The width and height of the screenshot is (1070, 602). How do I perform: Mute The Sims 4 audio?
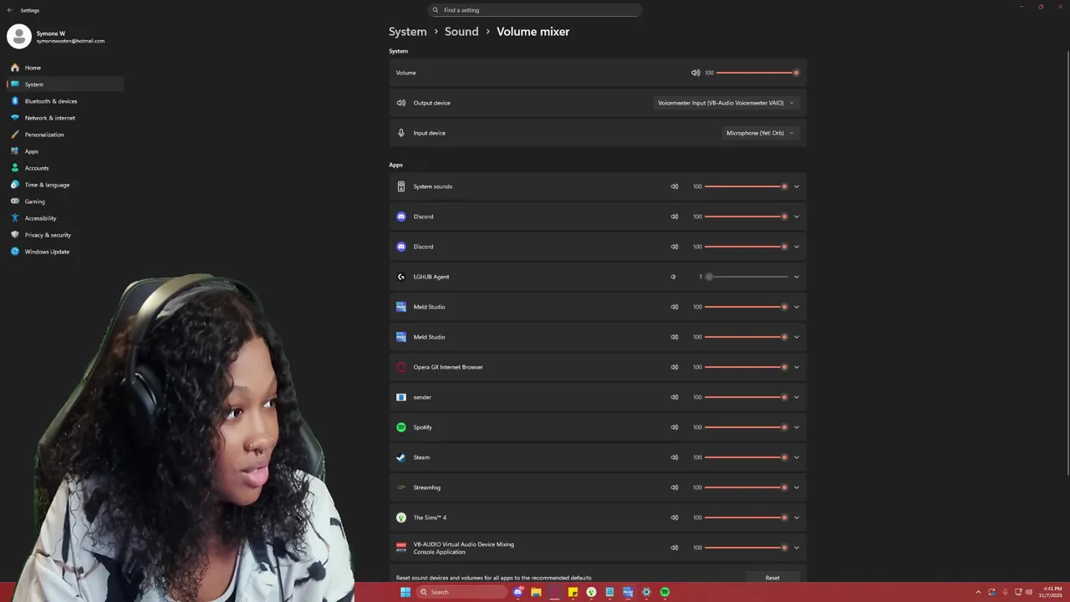675,518
